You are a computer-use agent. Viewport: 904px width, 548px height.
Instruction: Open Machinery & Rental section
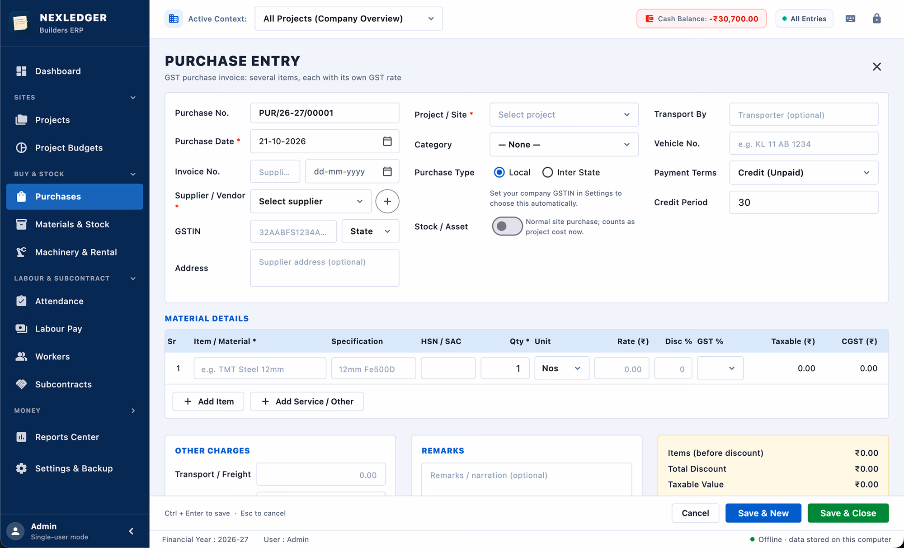point(75,252)
